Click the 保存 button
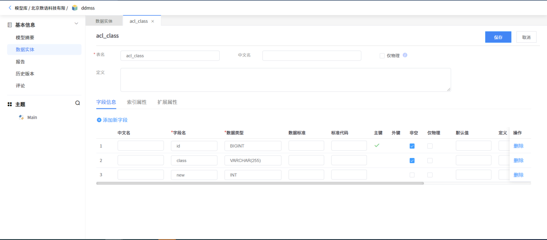The width and height of the screenshot is (547, 240). (x=498, y=37)
